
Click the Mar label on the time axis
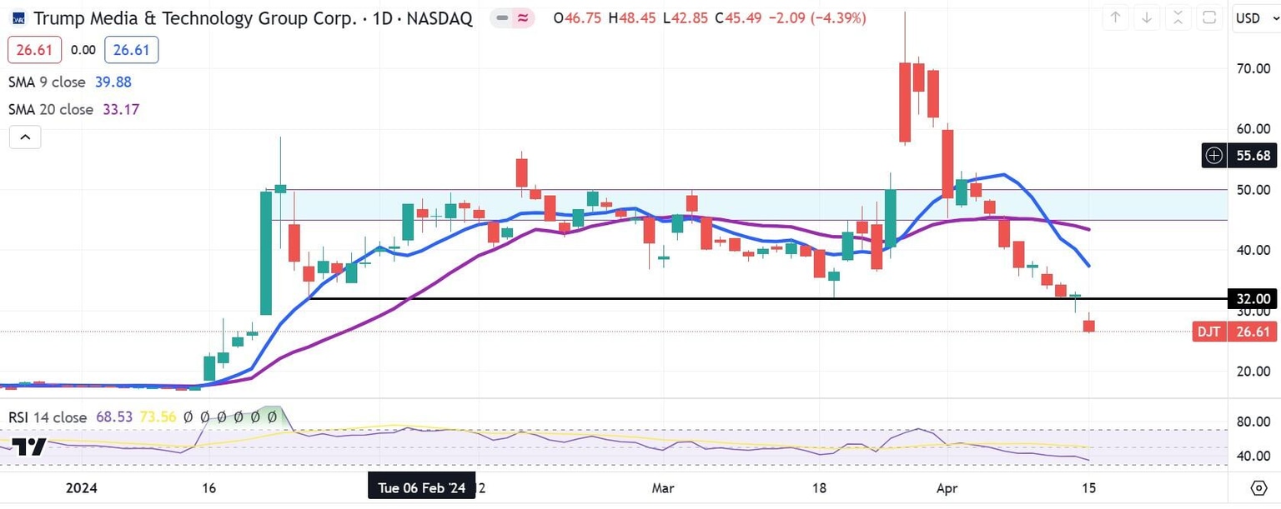pos(664,488)
